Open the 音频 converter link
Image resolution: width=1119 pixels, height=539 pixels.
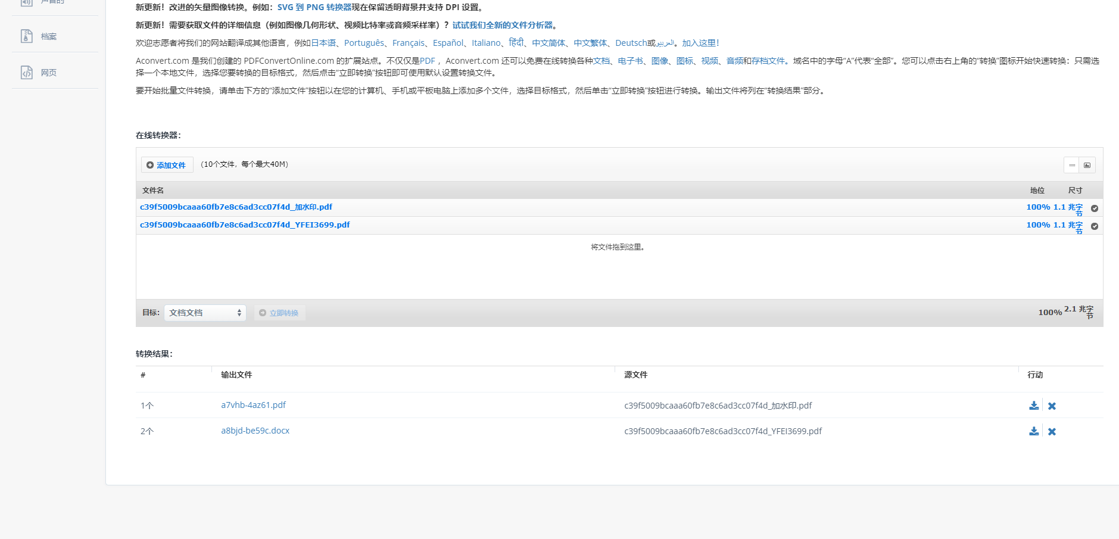(x=735, y=61)
